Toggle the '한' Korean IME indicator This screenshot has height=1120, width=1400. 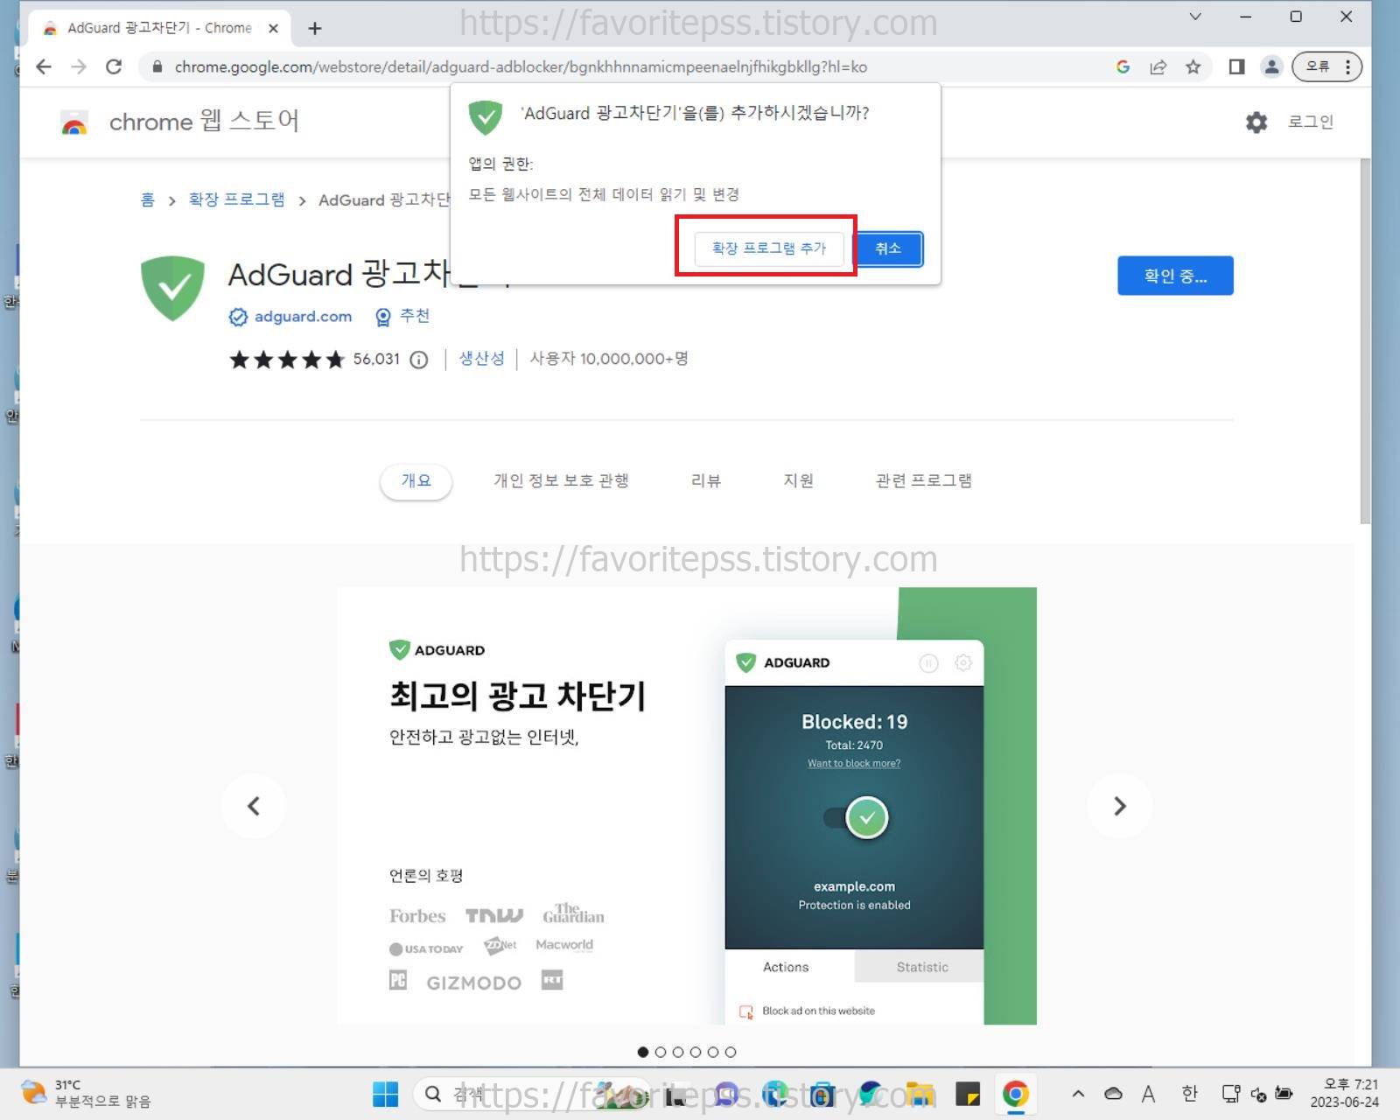coord(1189,1094)
